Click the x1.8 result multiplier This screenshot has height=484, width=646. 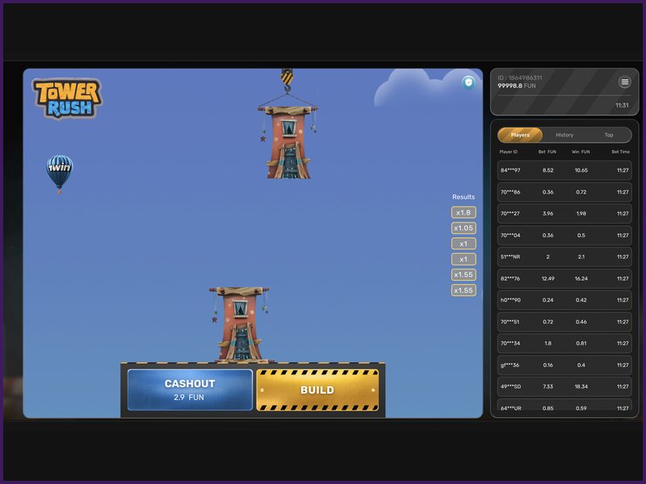pos(463,211)
